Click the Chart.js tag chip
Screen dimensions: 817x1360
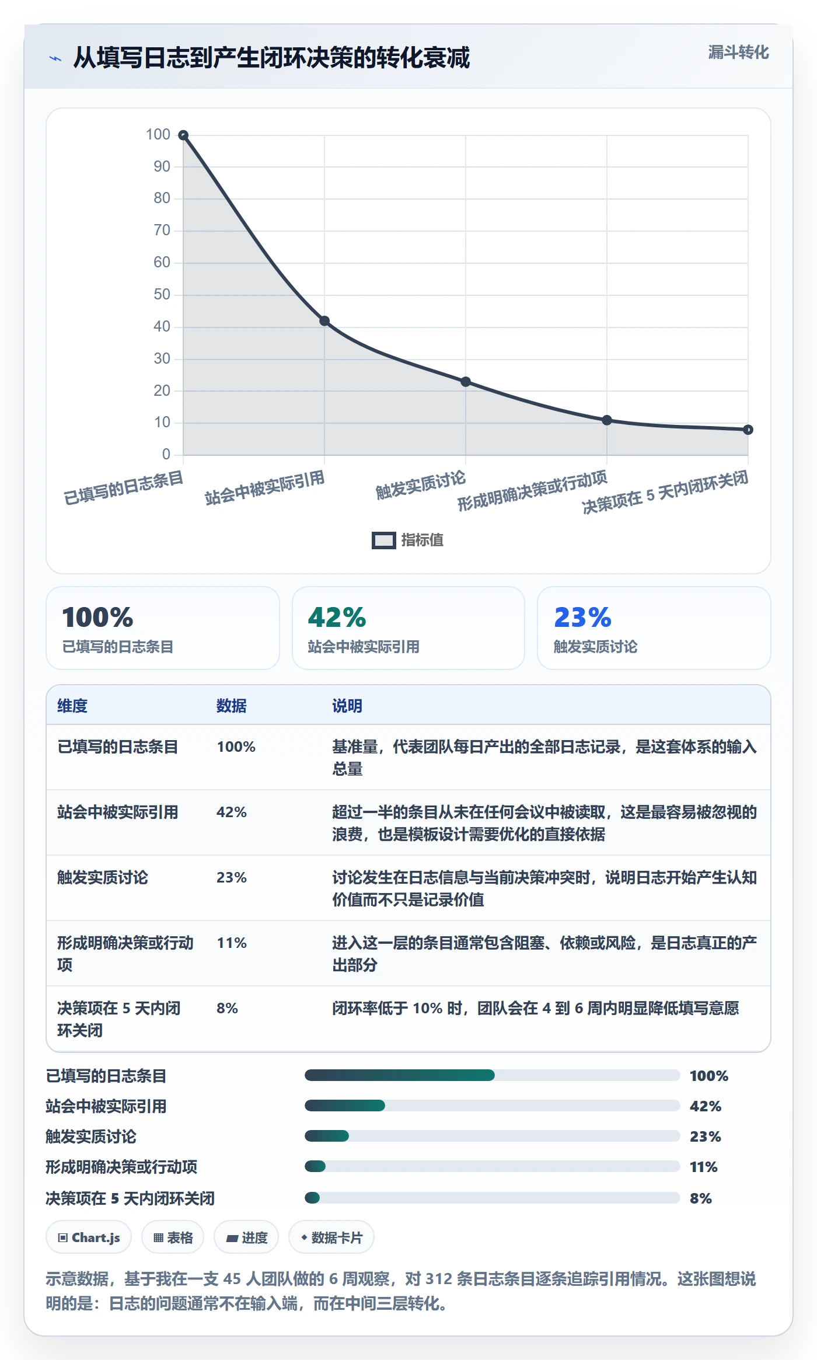tap(89, 1237)
